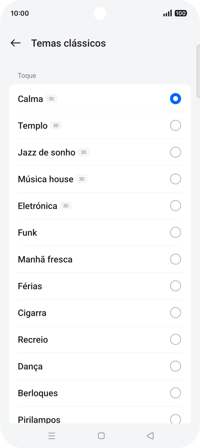The image size is (200, 448).
Task: Open recent apps from the navigation bar
Action: pos(52,436)
